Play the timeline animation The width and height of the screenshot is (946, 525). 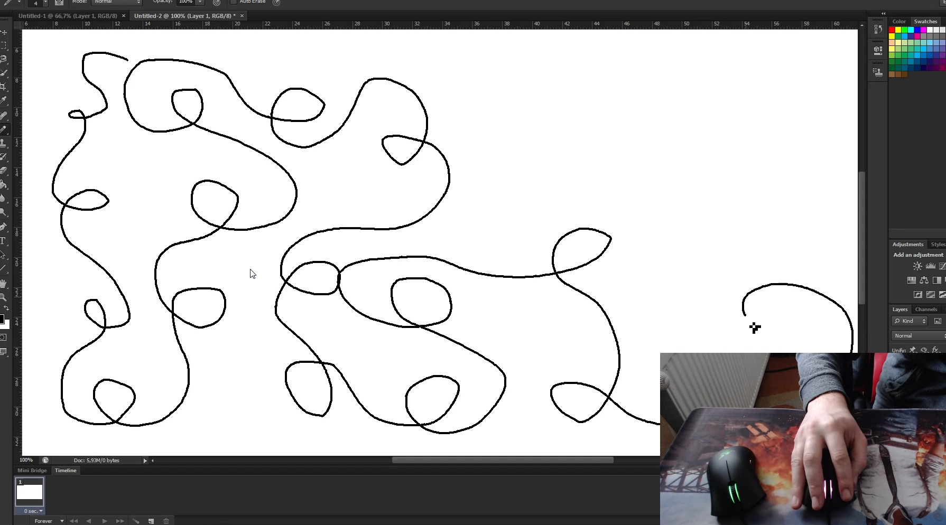tap(105, 521)
